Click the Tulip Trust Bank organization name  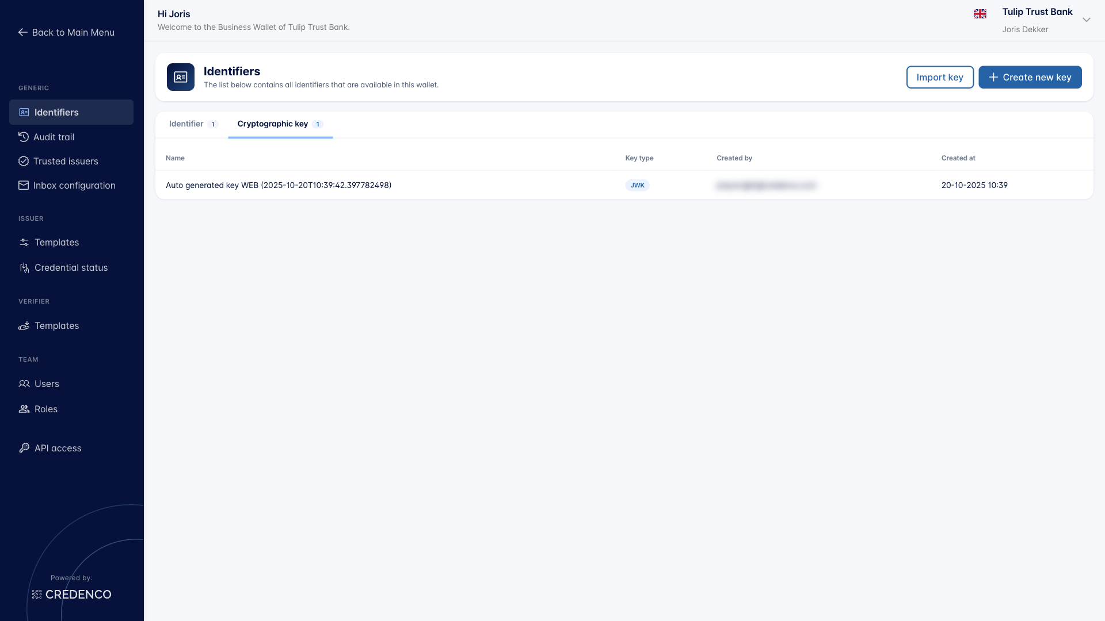[1037, 12]
